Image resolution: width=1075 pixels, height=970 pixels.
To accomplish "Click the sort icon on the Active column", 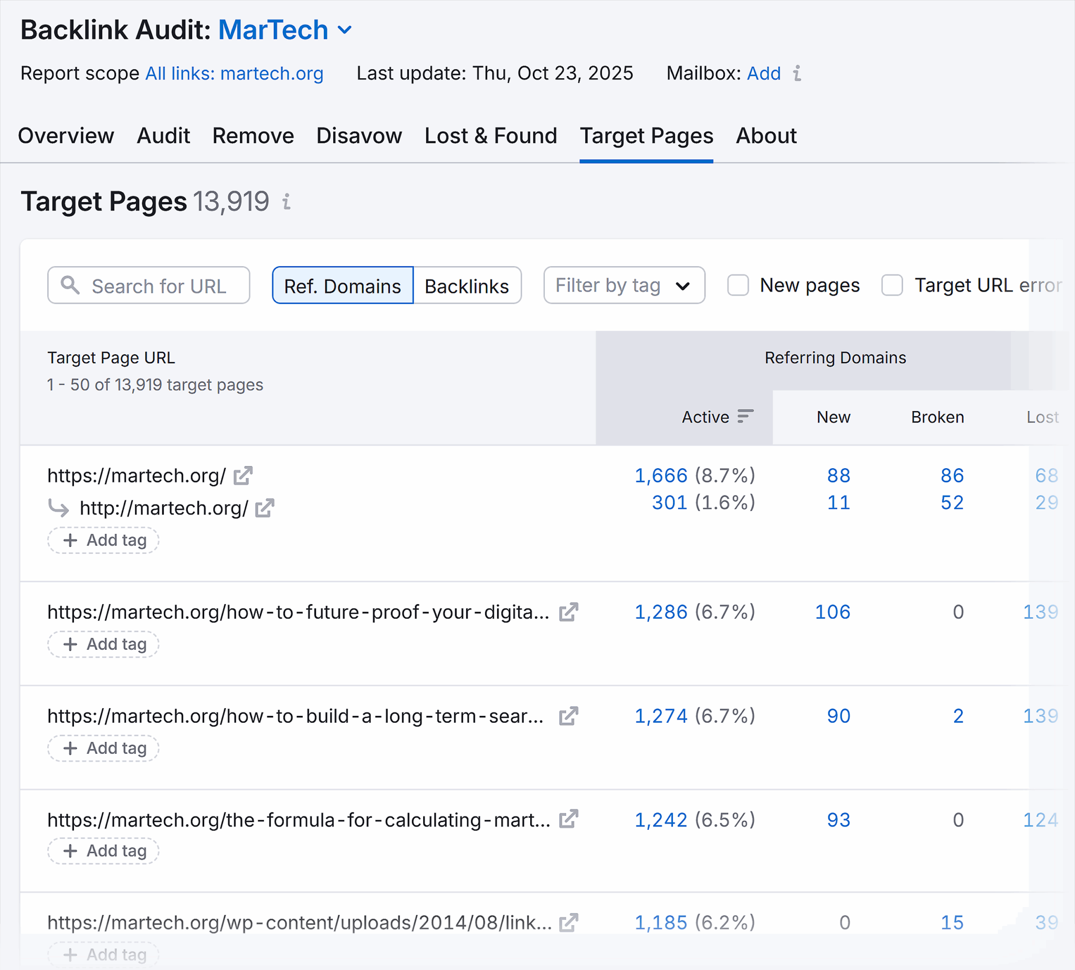I will [745, 417].
